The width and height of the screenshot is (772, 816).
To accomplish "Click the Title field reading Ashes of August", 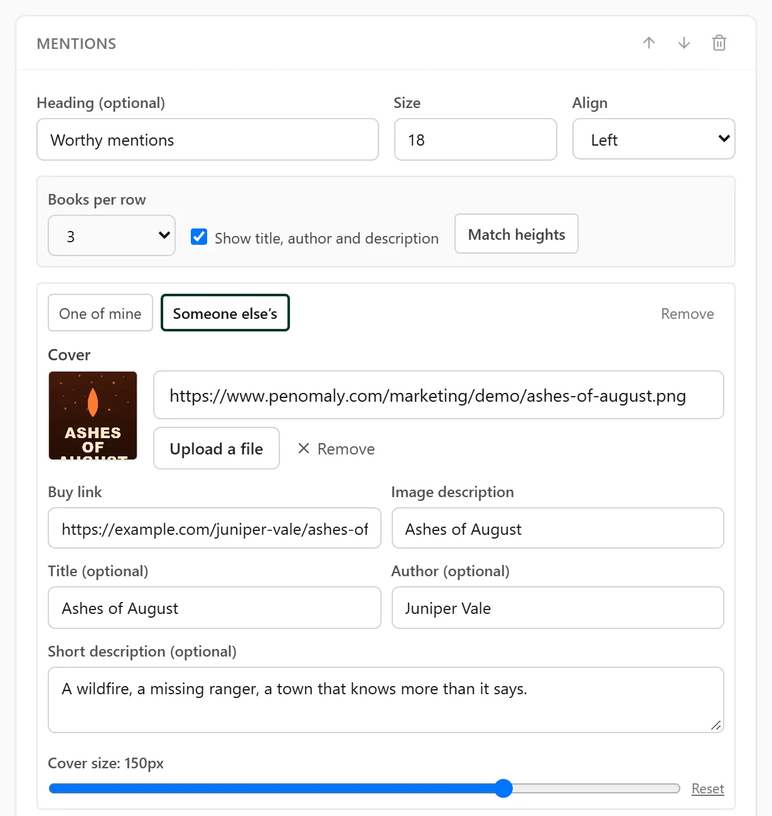I will tap(215, 608).
